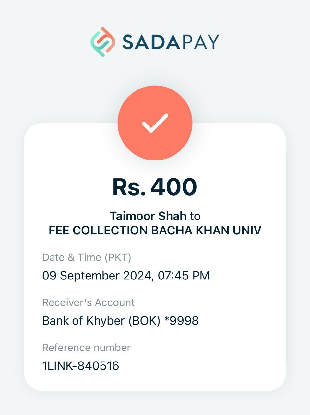Click recipient FEE COLLECTION BACHA KHAN UNIV
Image resolution: width=310 pixels, height=415 pixels.
pos(155,230)
